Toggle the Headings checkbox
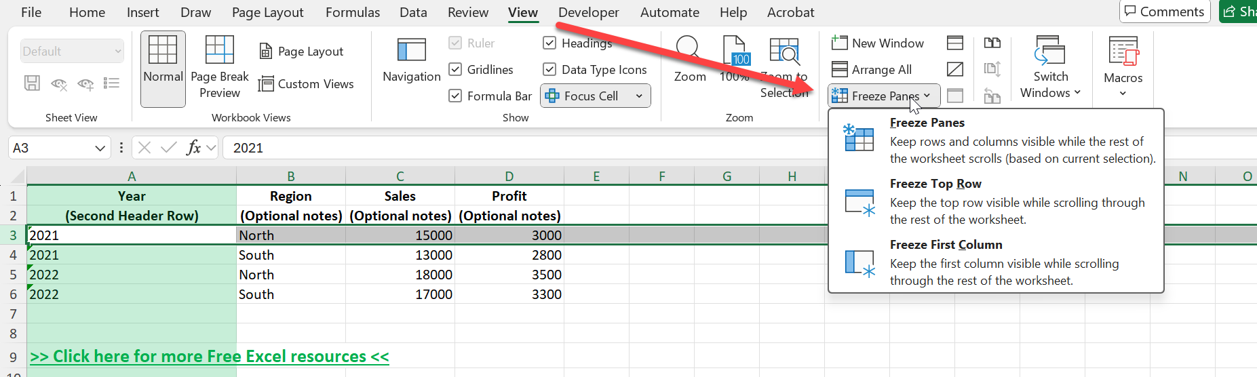 [549, 43]
